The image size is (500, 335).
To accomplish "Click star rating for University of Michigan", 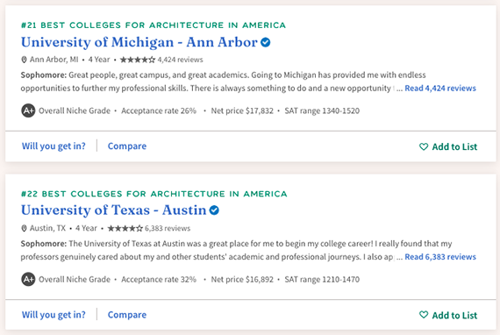I will [138, 60].
